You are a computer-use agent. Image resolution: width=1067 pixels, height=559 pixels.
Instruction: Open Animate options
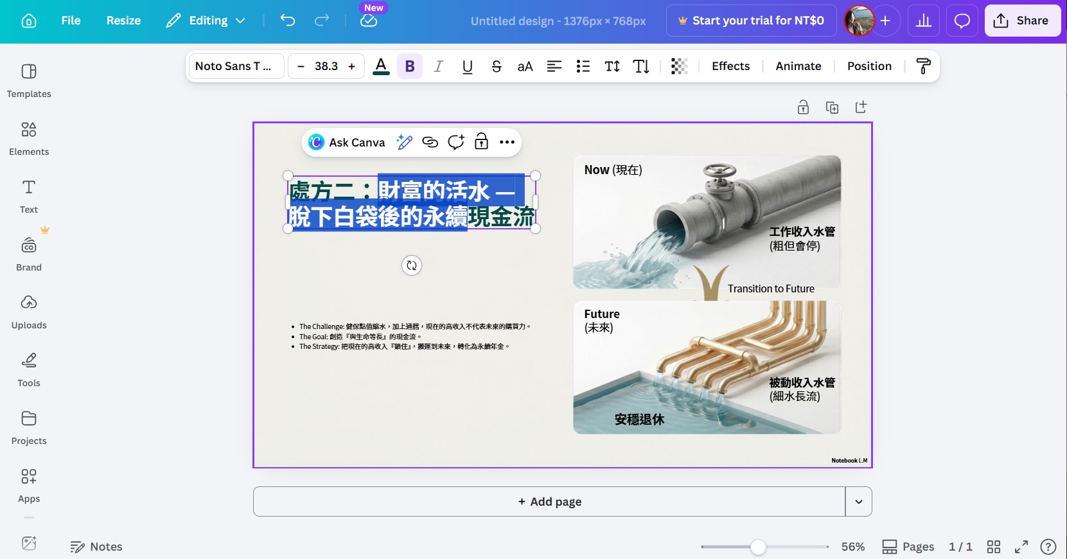(x=798, y=66)
